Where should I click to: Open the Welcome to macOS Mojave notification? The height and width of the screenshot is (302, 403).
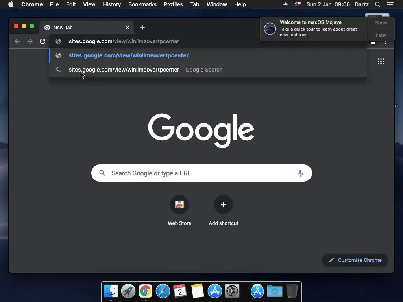[x=314, y=28]
